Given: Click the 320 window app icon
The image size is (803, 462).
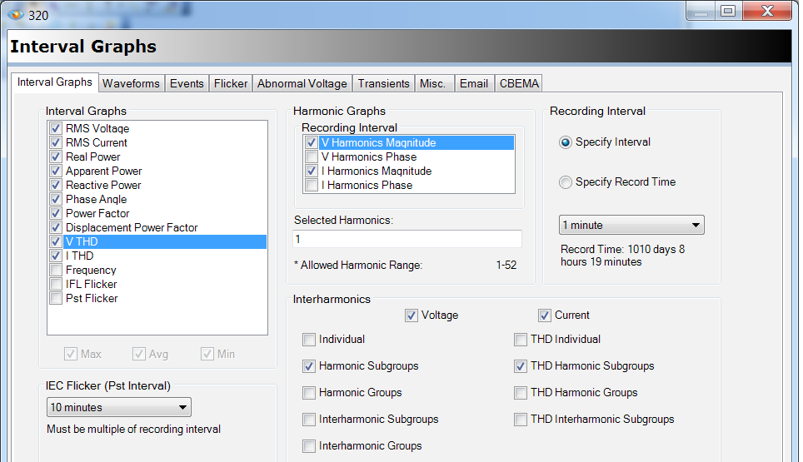Looking at the screenshot, I should pos(15,14).
